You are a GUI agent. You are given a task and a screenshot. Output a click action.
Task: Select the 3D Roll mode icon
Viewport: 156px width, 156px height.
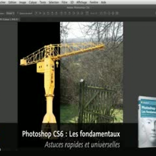click(105, 13)
